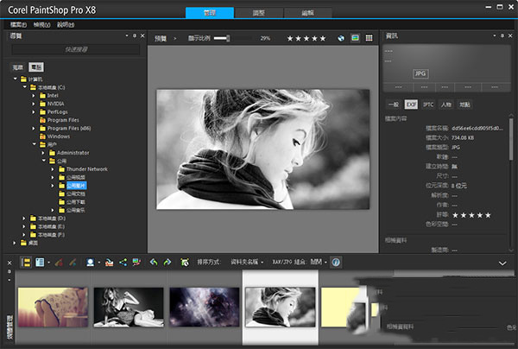Enable Thumbnail grid mode icon
The height and width of the screenshot is (349, 518).
pyautogui.click(x=369, y=38)
